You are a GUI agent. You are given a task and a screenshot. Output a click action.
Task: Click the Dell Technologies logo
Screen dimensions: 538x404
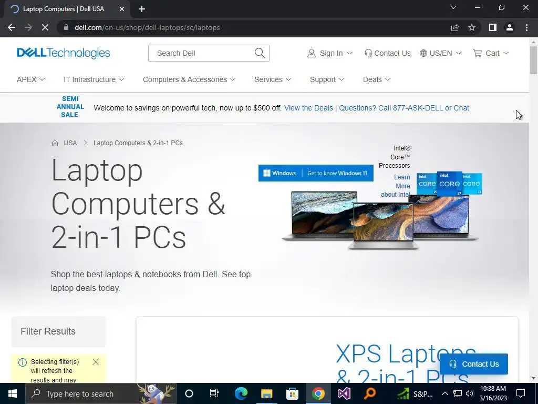point(64,53)
